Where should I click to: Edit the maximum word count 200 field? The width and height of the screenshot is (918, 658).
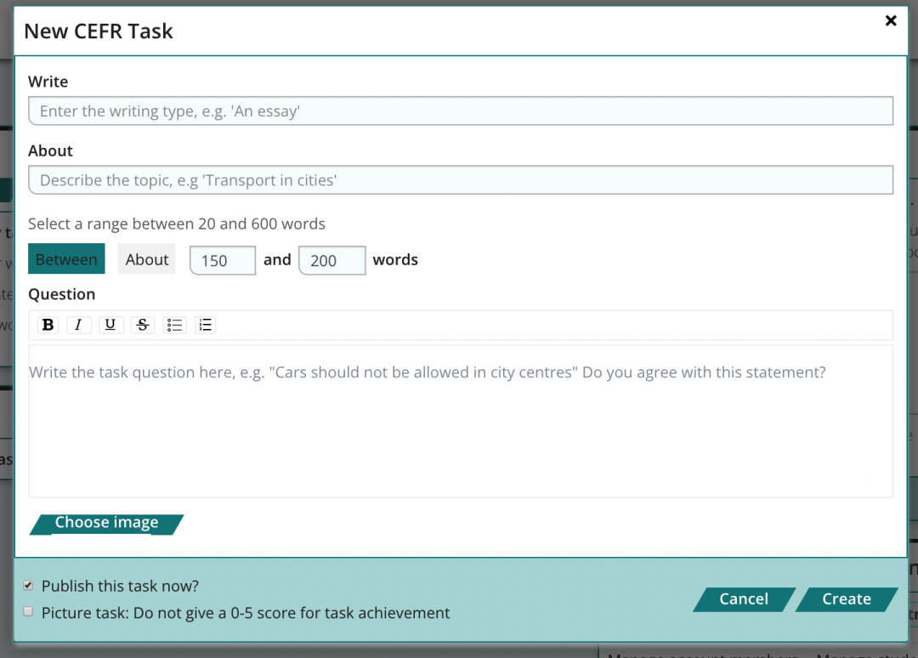click(331, 261)
